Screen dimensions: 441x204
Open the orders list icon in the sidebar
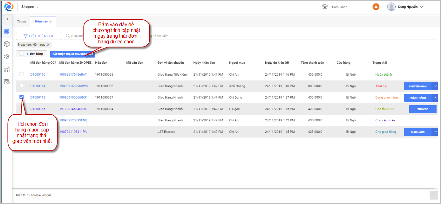point(7,31)
